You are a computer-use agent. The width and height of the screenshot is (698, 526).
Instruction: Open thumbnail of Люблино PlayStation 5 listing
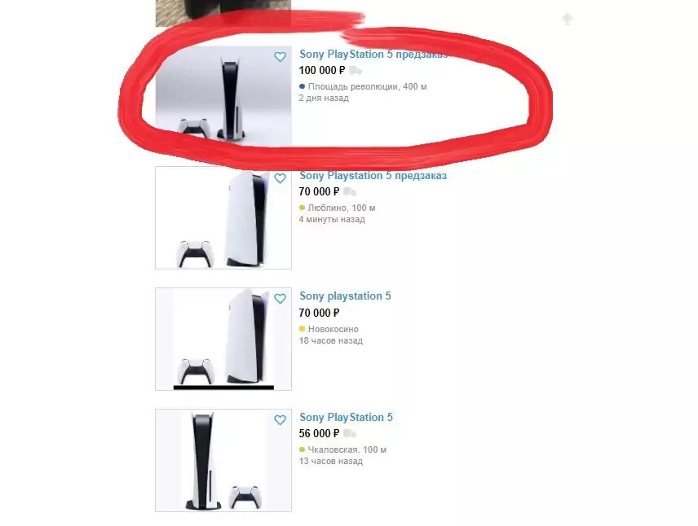coord(223,218)
